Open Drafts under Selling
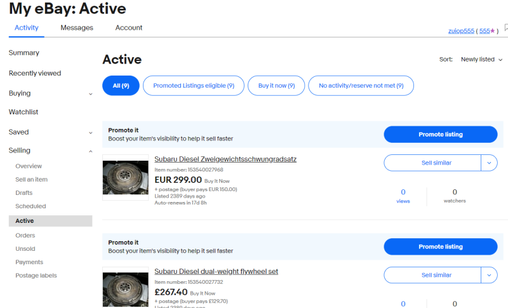The width and height of the screenshot is (508, 308). [x=24, y=192]
